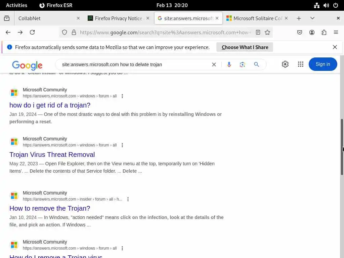Open Google quick settings gear
Viewport: 344px width, 258px height.
(x=285, y=64)
